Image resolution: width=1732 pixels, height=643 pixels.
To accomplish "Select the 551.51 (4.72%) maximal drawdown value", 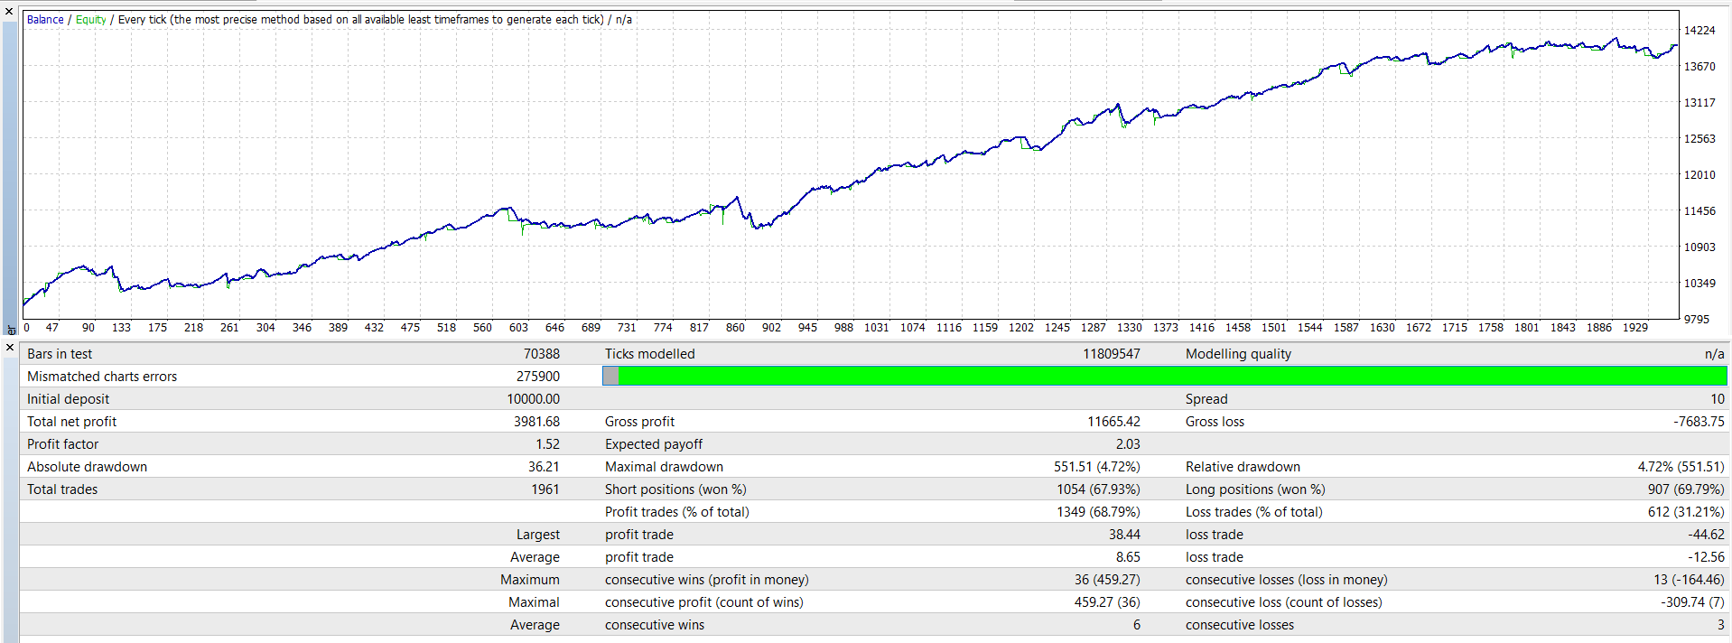I will (x=1096, y=467).
